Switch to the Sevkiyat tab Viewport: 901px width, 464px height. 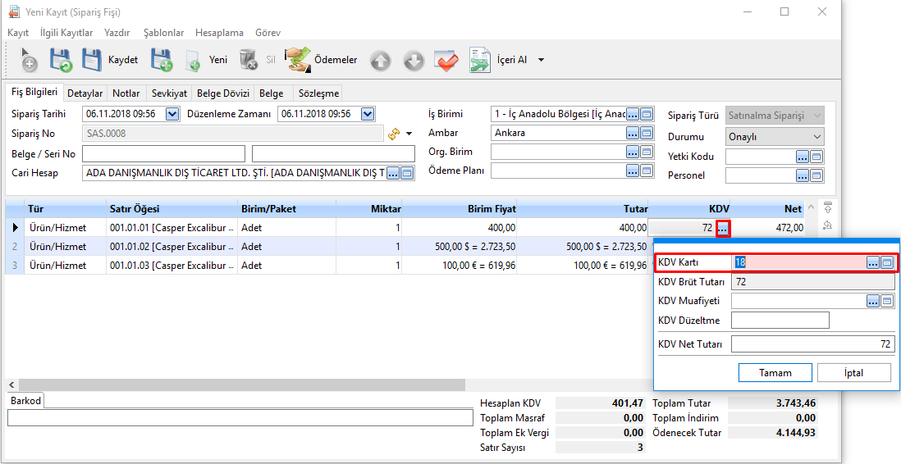tap(169, 93)
